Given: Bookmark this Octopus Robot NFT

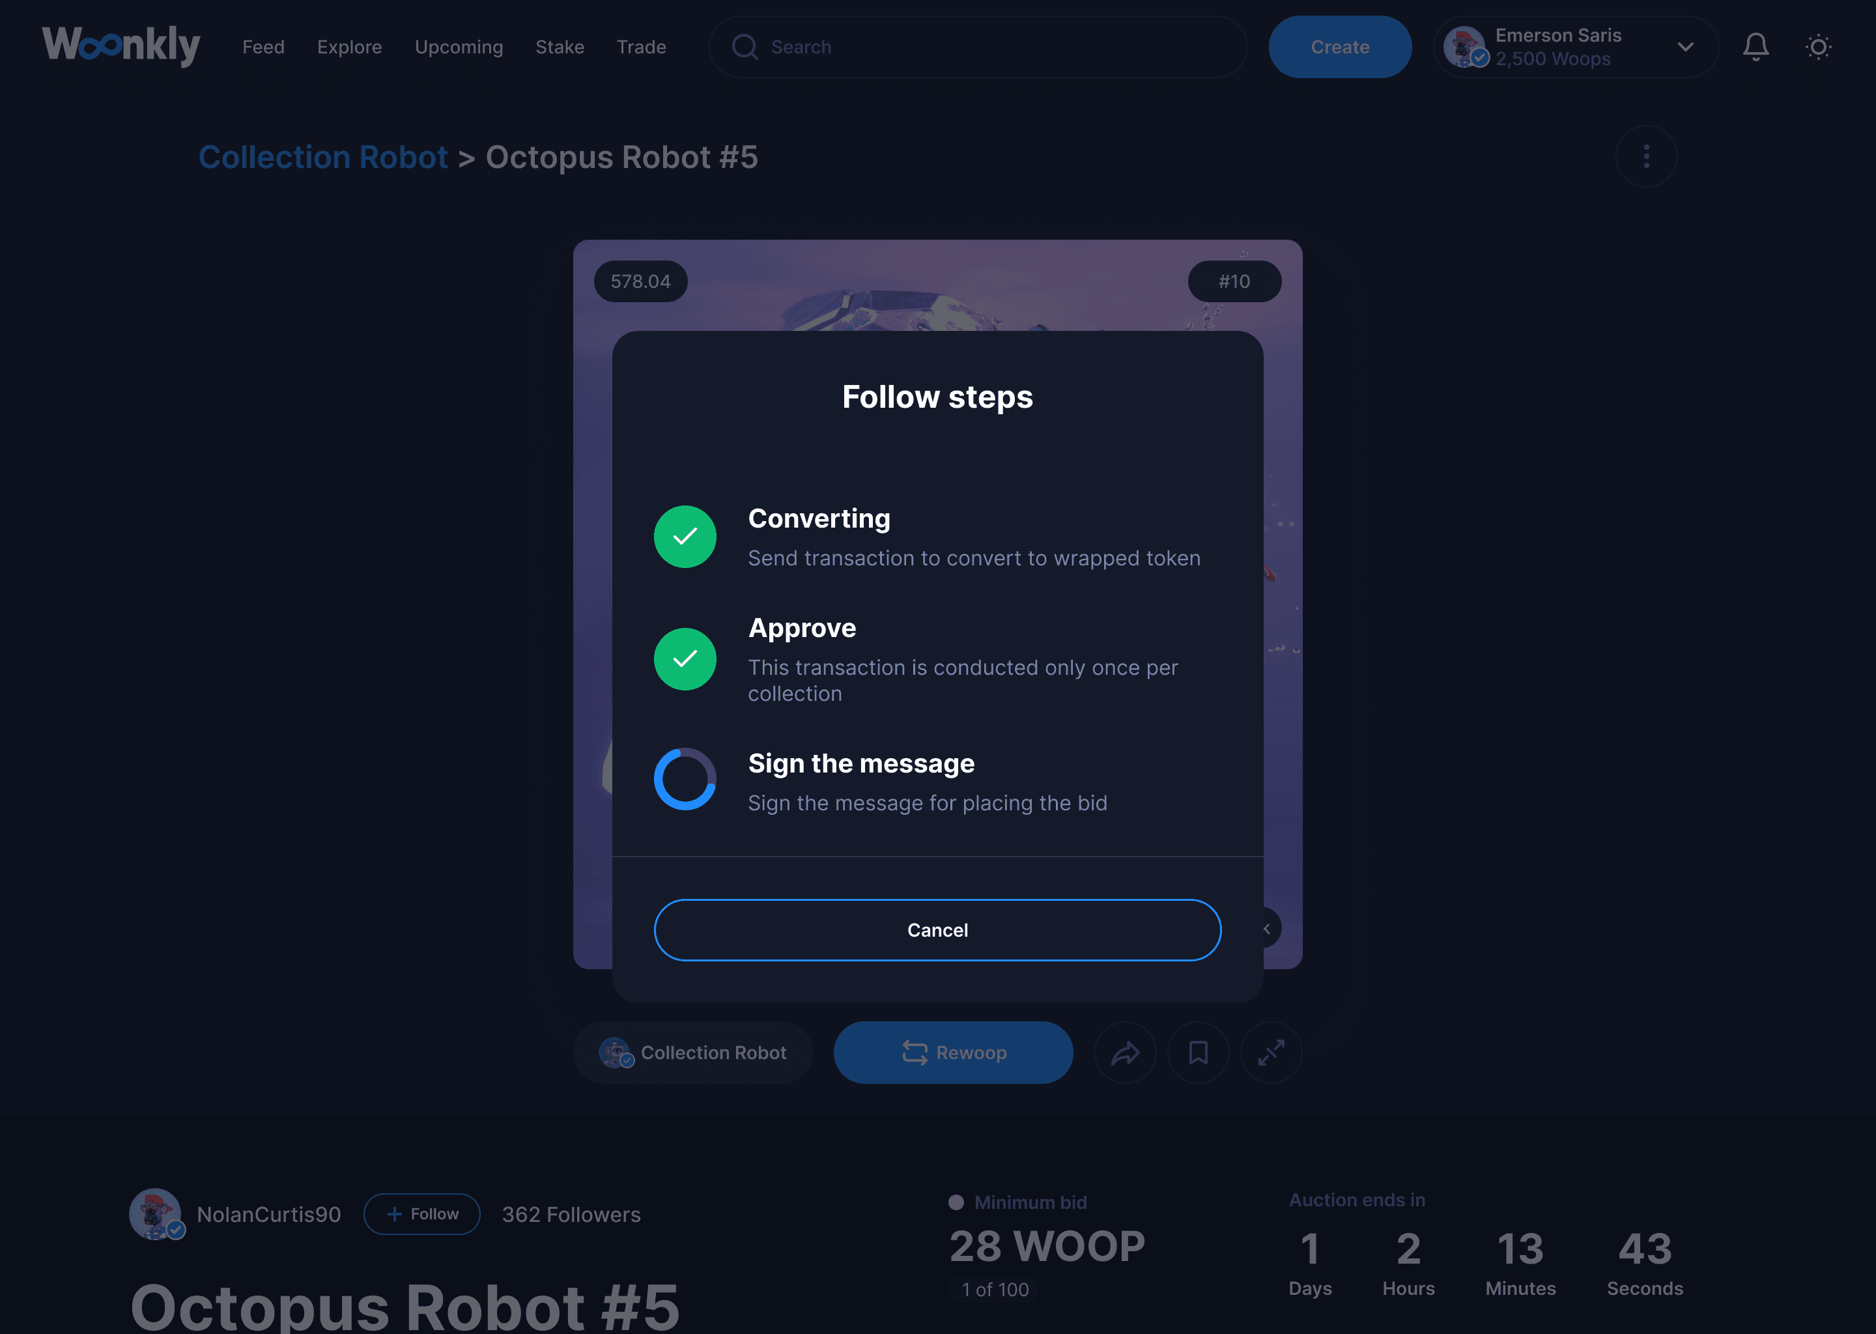Looking at the screenshot, I should click(x=1199, y=1052).
